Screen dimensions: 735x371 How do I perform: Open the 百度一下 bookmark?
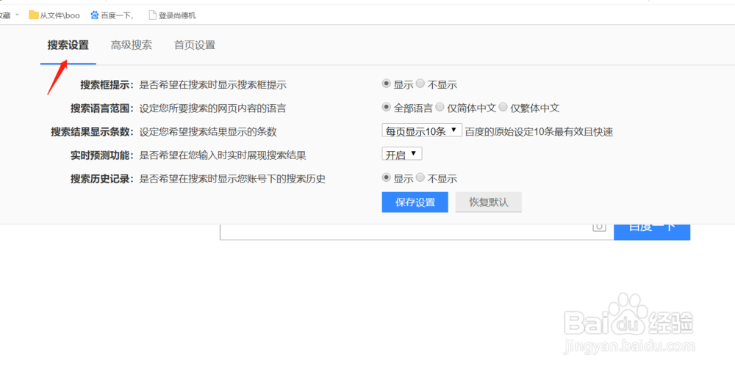(112, 15)
